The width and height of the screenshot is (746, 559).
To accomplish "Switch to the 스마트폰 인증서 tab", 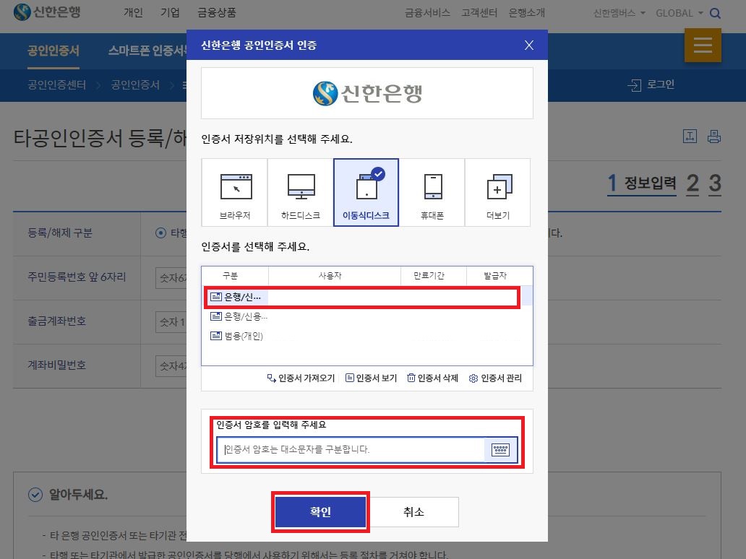I will [147, 51].
